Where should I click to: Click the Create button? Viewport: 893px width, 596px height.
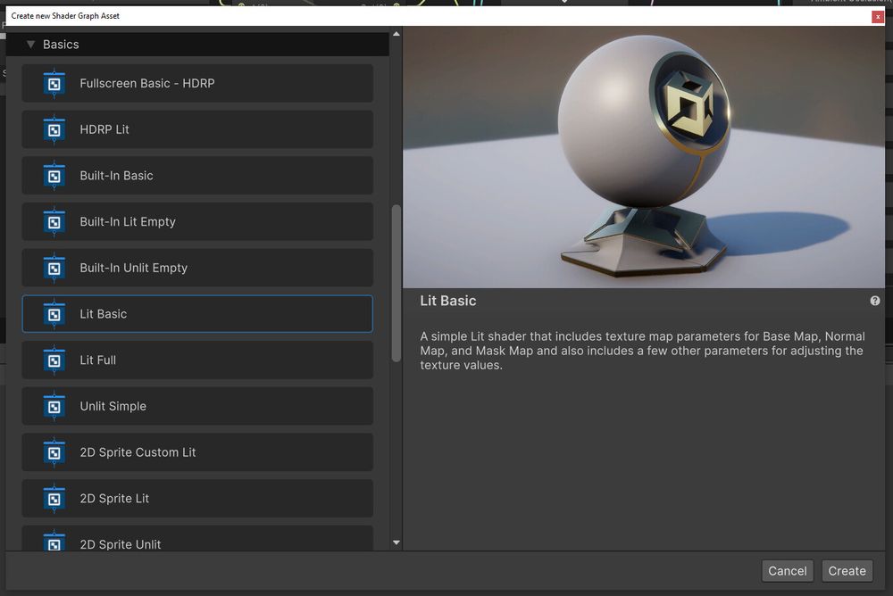[x=847, y=571]
